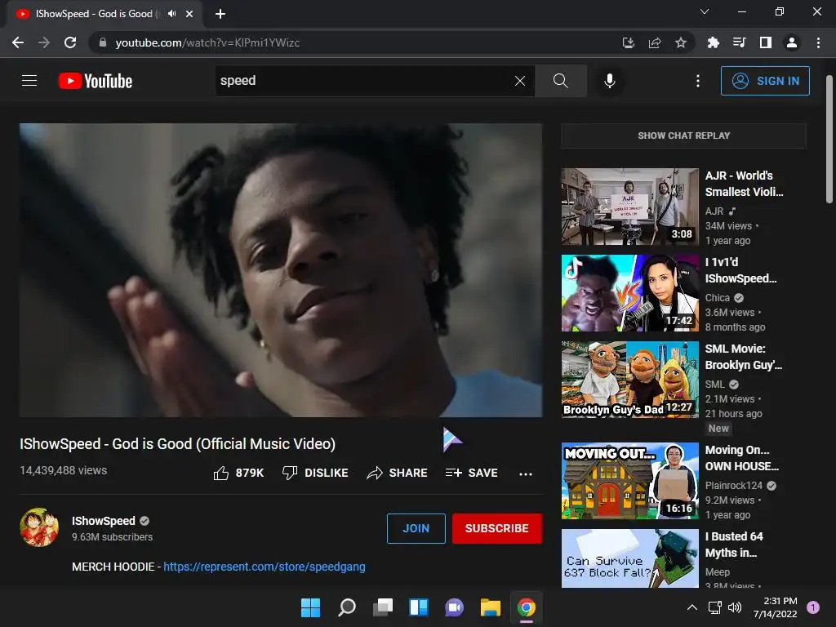This screenshot has width=836, height=627.
Task: Open the YouTube hamburger guide menu
Action: click(29, 81)
